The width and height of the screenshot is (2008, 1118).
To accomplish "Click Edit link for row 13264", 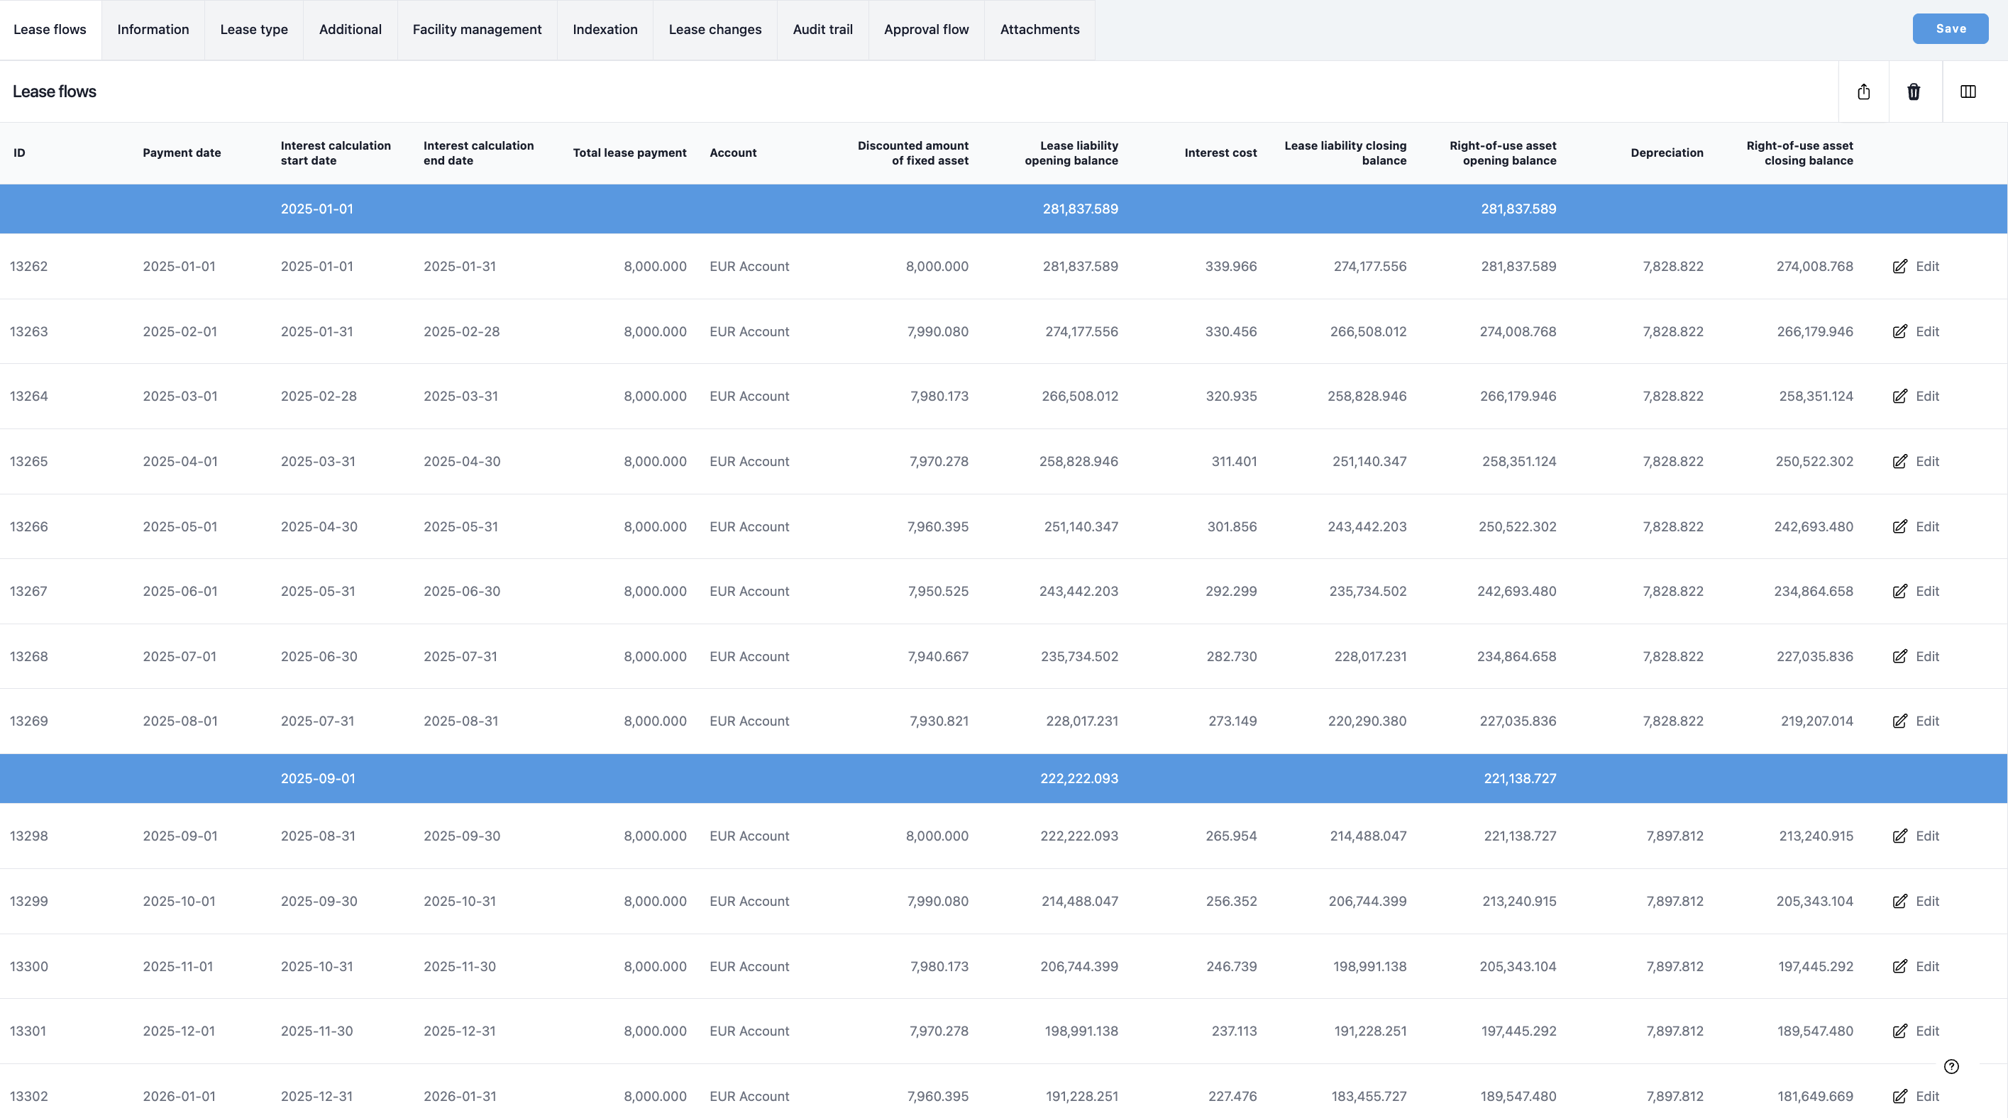I will tap(1927, 396).
